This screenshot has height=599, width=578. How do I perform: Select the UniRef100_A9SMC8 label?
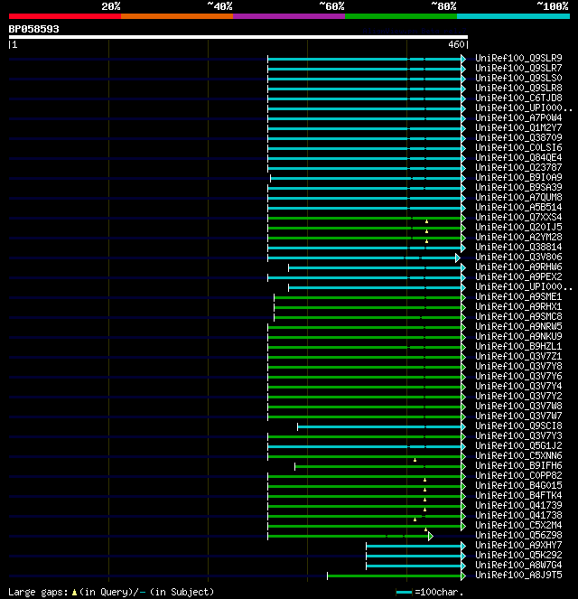(x=518, y=316)
